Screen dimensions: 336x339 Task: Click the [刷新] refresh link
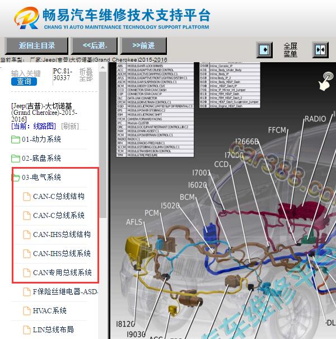[x=70, y=126]
